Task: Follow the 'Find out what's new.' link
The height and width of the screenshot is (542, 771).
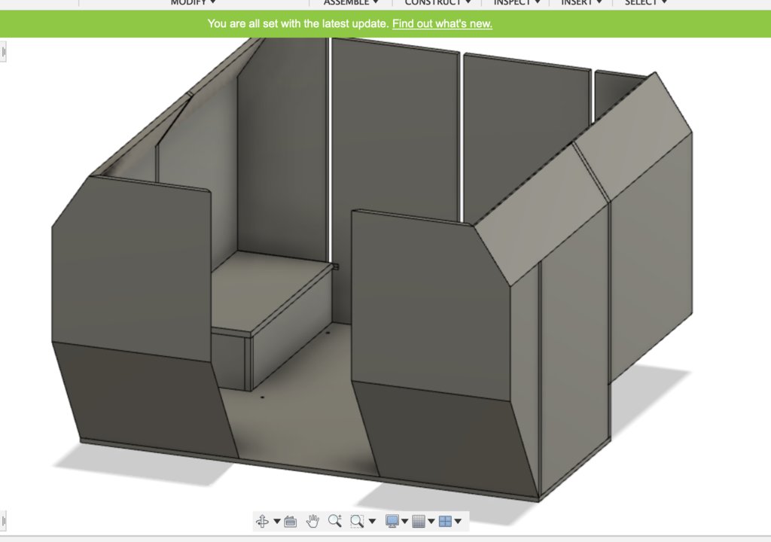Action: 442,23
